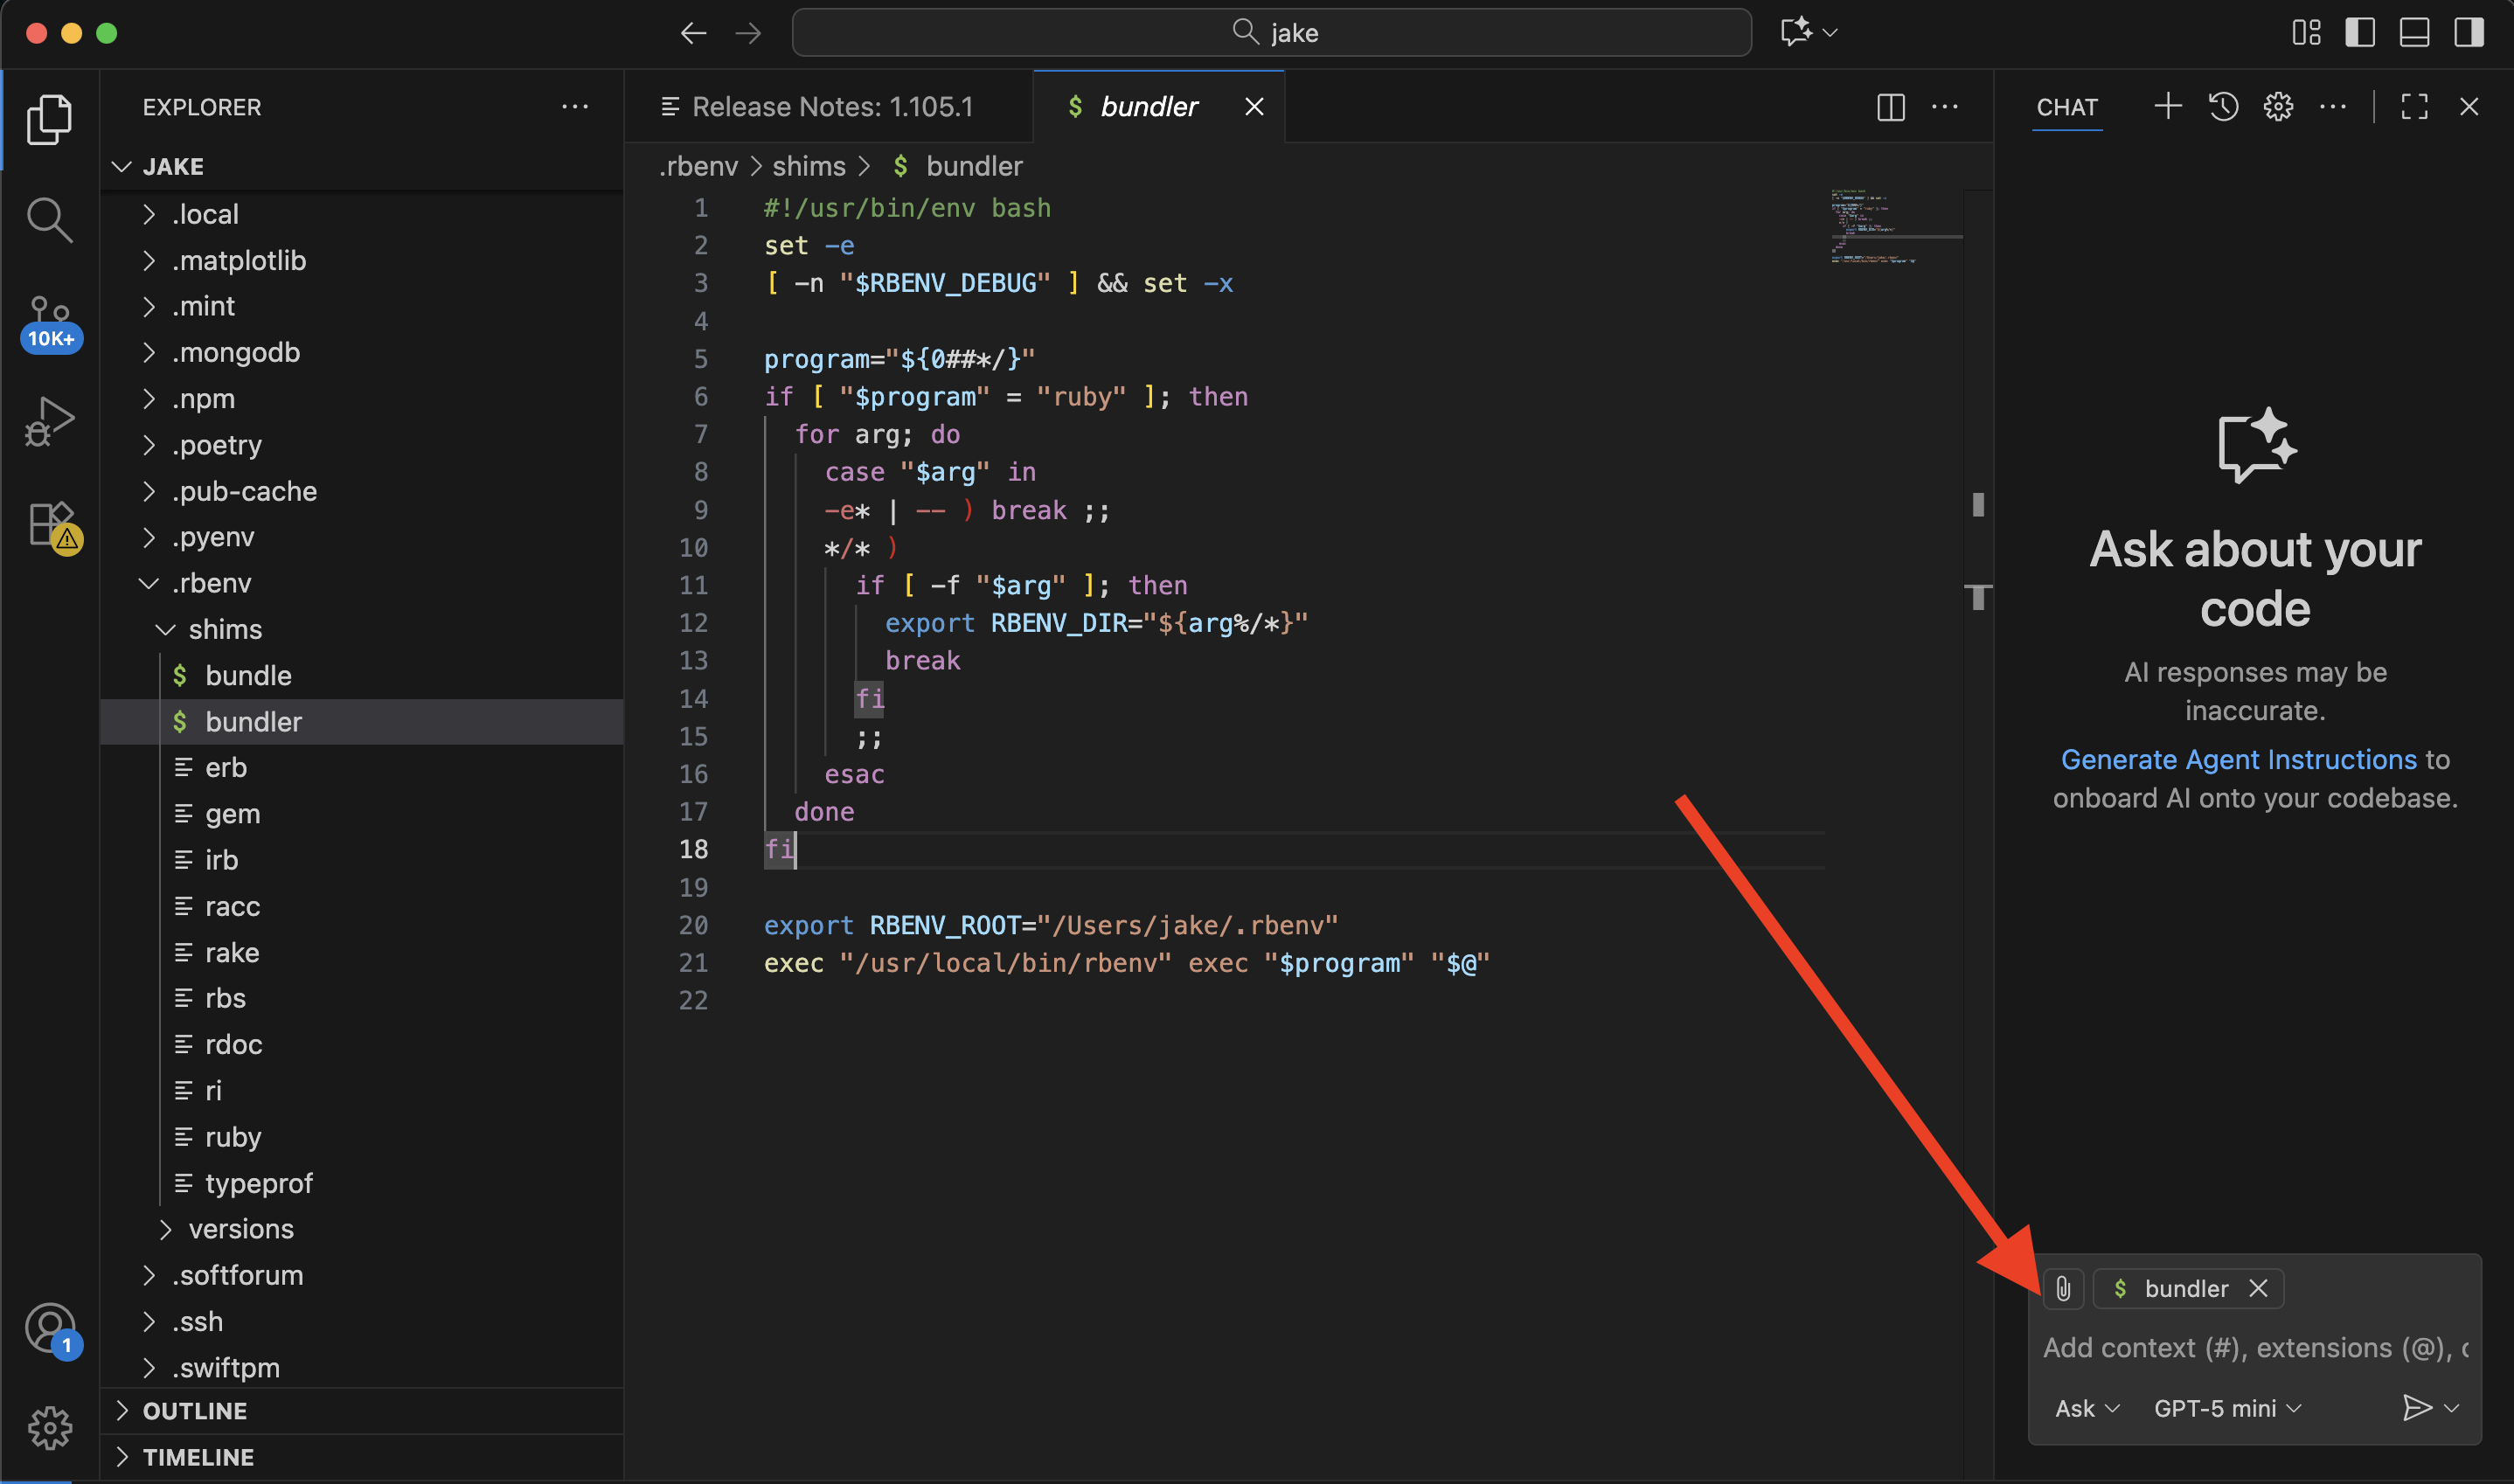This screenshot has height=1484, width=2514.
Task: Switch to the Release Notes: 1.105.1 tab
Action: click(x=830, y=107)
